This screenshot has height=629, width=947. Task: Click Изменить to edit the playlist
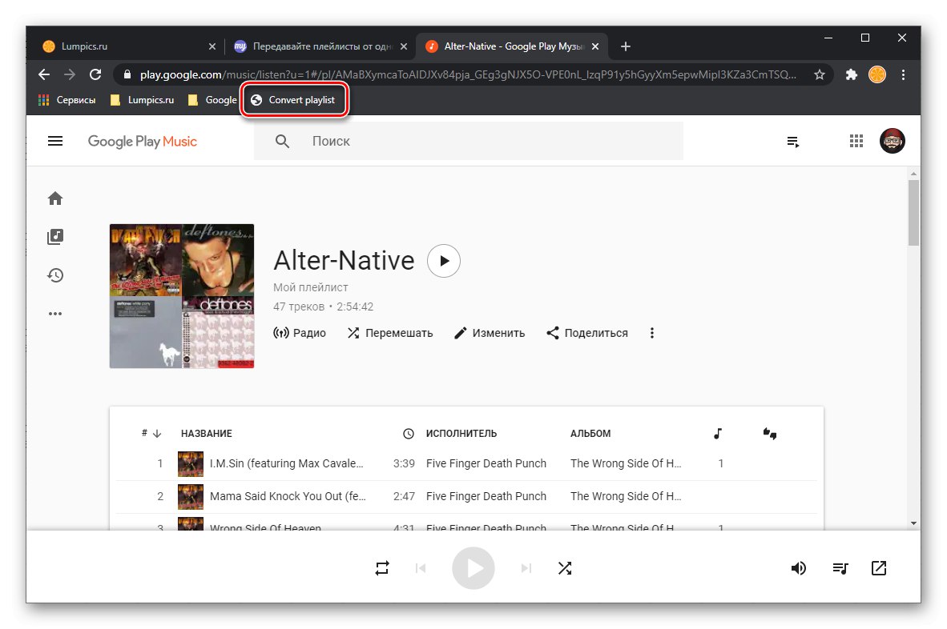point(490,333)
